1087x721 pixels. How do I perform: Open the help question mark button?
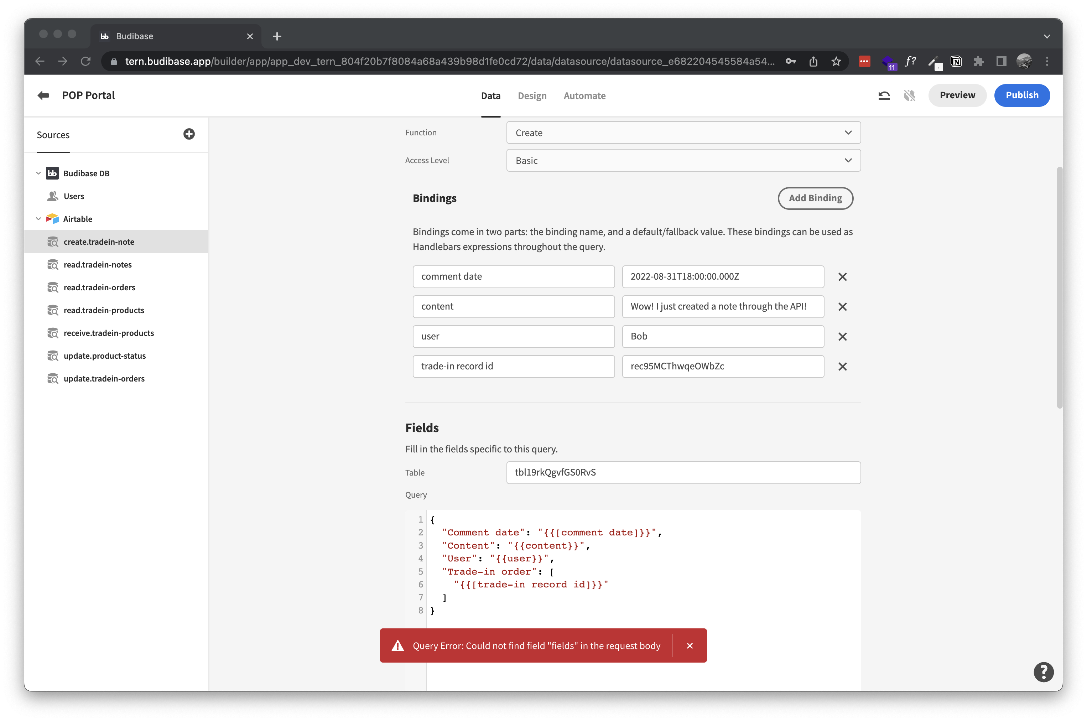(1043, 672)
